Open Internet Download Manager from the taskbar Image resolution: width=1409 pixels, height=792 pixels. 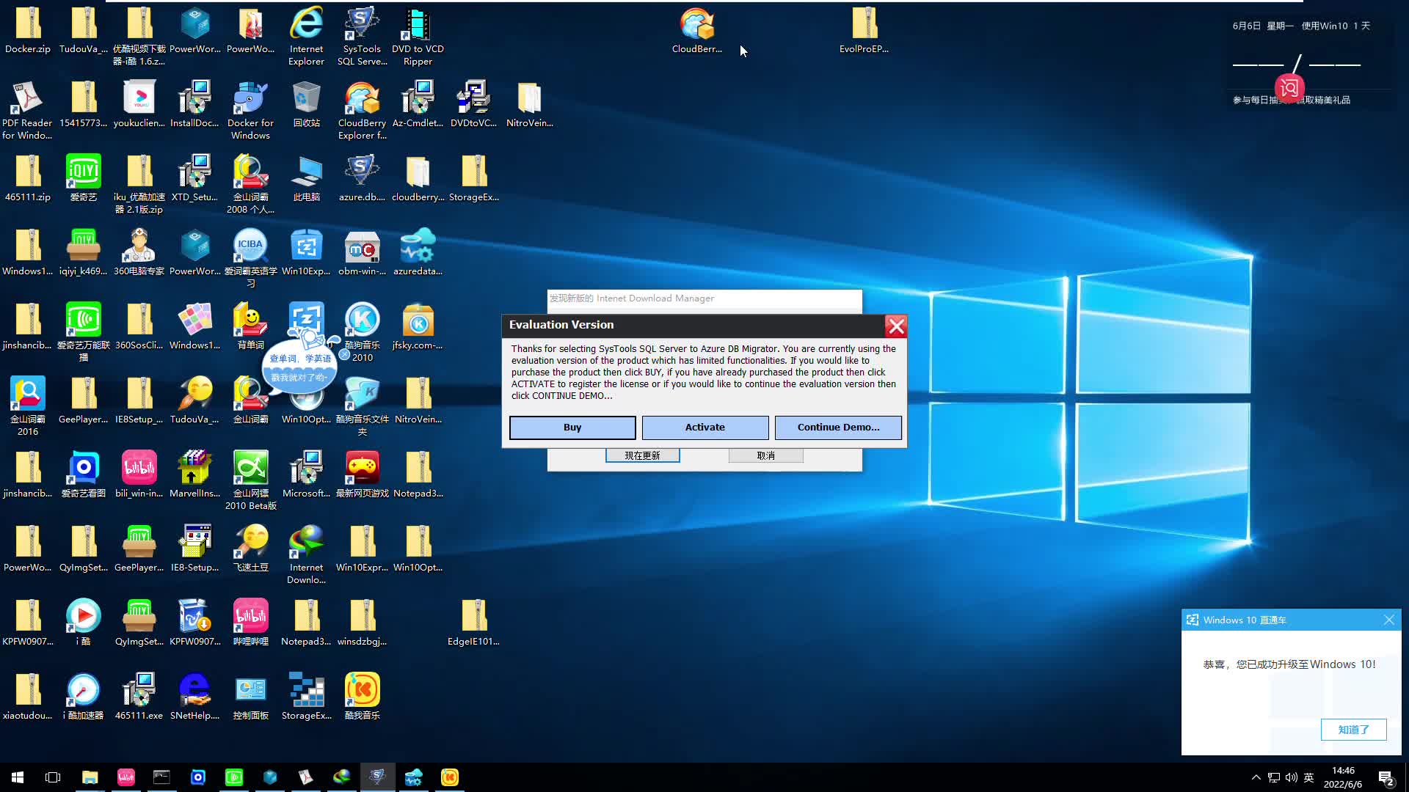[x=341, y=777]
